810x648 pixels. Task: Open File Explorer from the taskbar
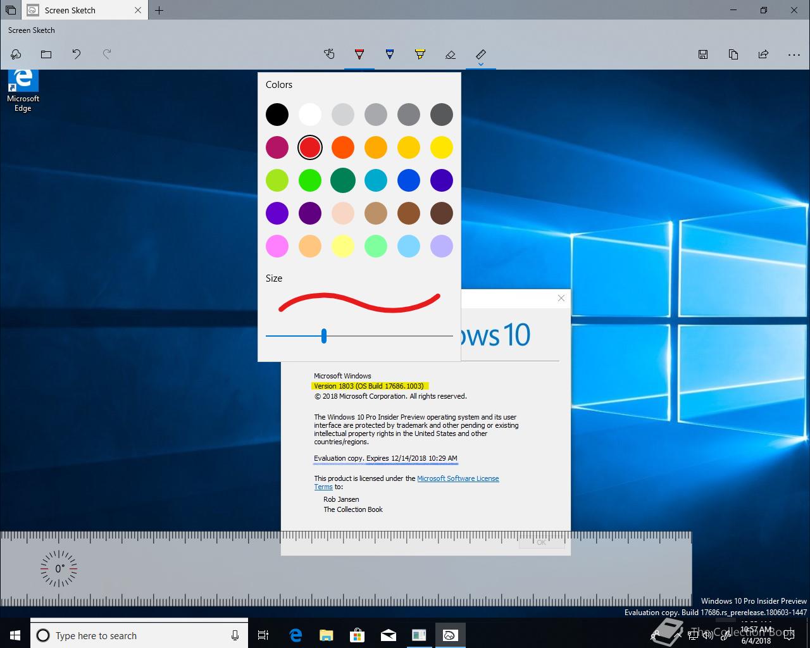coord(326,635)
